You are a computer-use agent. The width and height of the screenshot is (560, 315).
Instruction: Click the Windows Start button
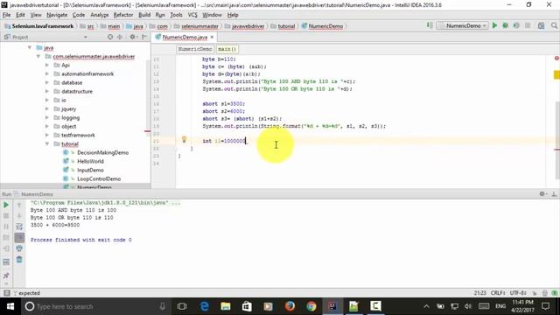coord(10,306)
